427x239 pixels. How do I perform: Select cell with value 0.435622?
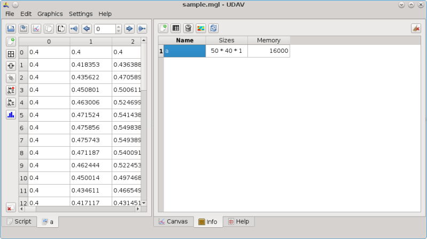(91, 77)
